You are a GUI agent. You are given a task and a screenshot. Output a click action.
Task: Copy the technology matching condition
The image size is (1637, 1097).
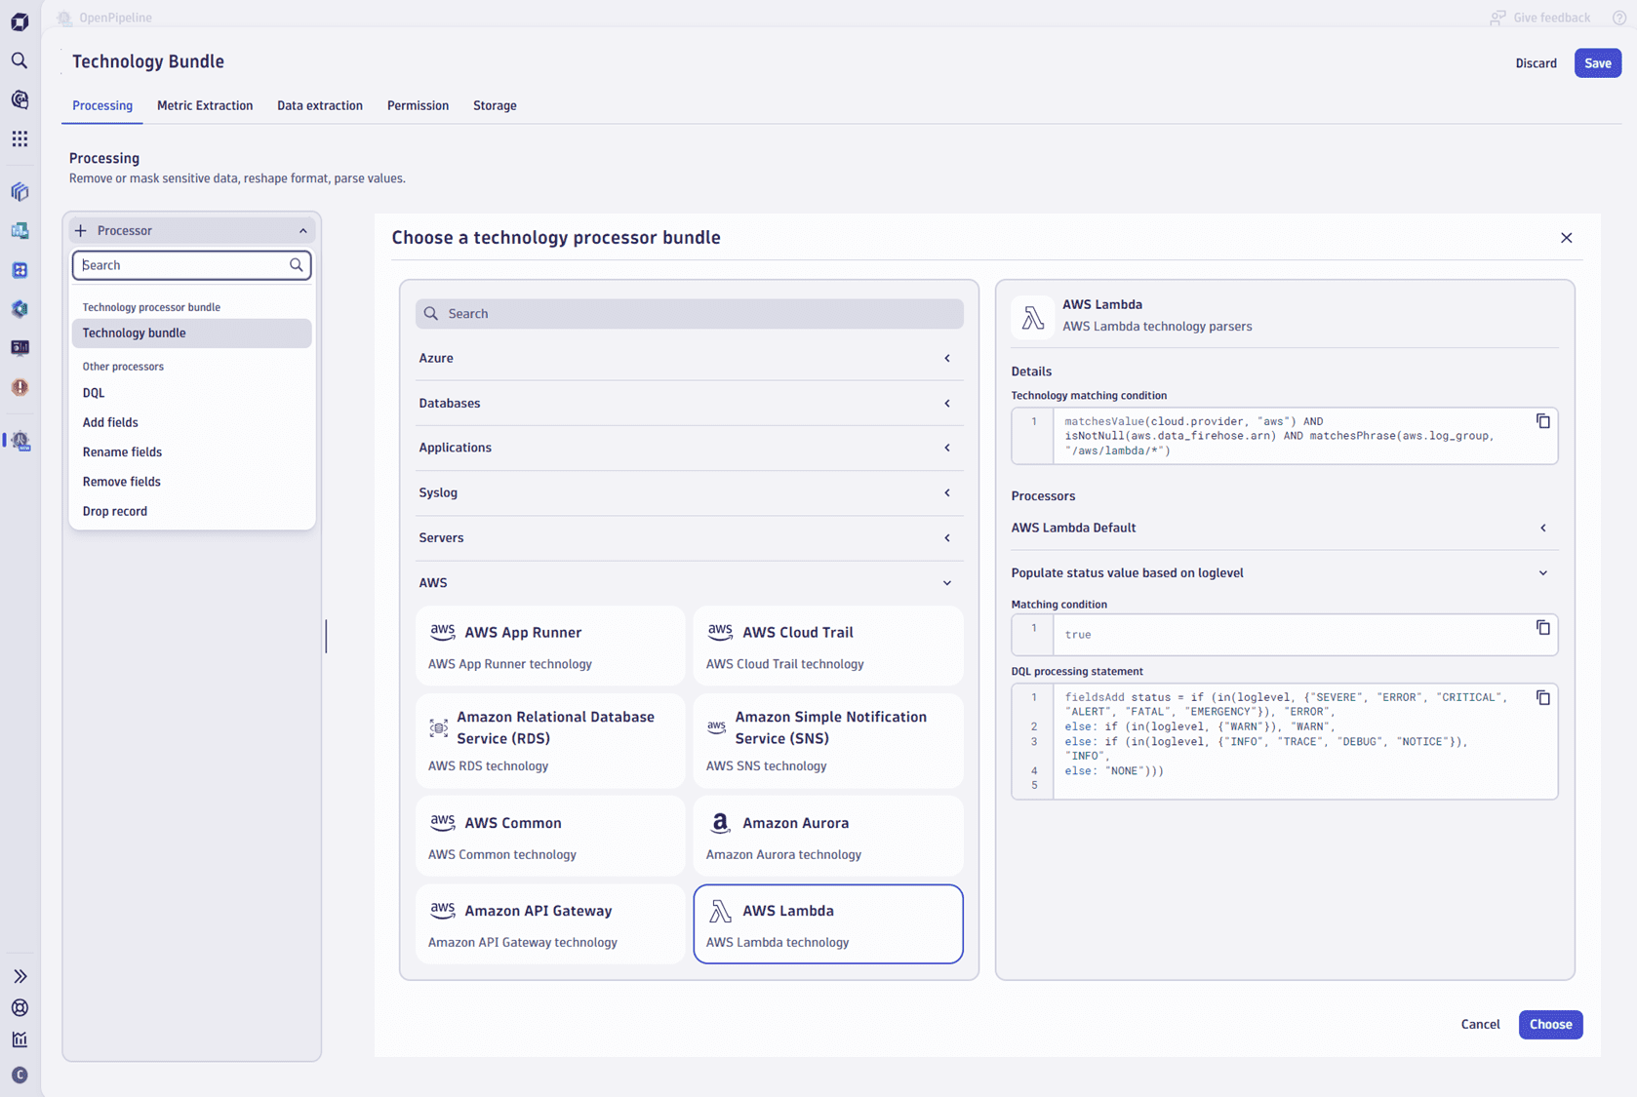[x=1542, y=421]
